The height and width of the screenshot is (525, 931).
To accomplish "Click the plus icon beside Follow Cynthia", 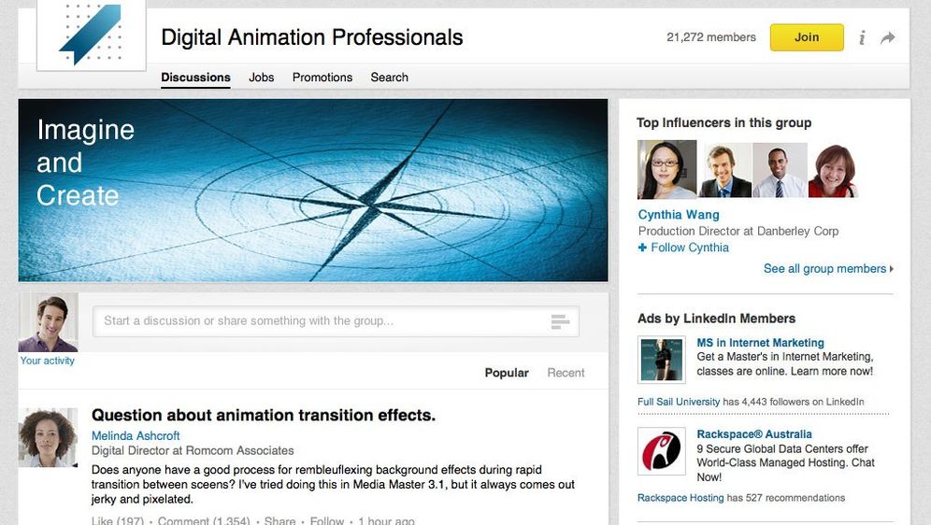I will pos(642,248).
